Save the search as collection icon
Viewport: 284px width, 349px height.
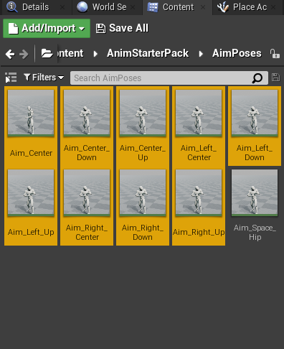click(x=275, y=78)
